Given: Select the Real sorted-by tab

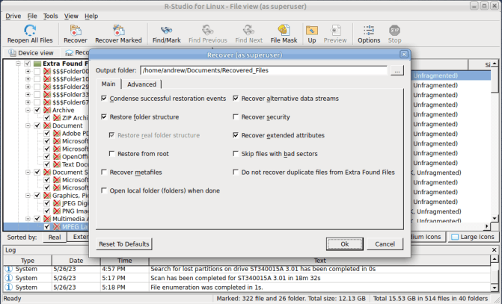Looking at the screenshot, I should pos(55,238).
